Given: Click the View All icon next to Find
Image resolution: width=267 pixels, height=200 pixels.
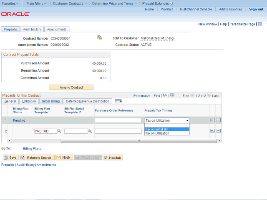Looking at the screenshot, I should 165,95.
